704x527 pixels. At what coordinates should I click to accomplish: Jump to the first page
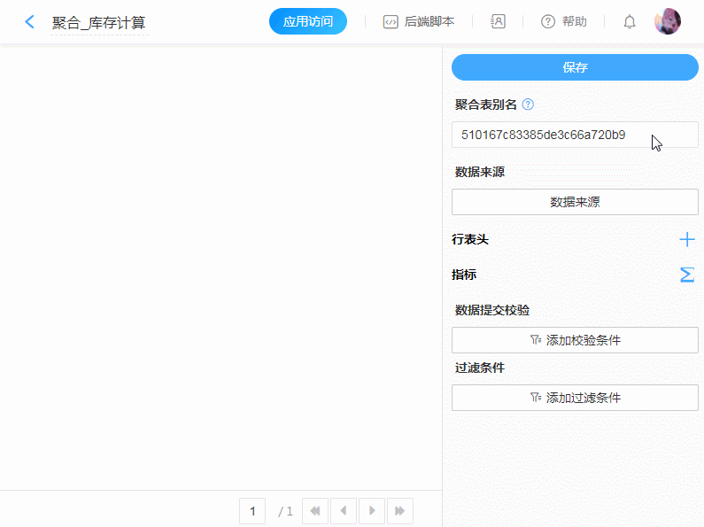pyautogui.click(x=315, y=511)
